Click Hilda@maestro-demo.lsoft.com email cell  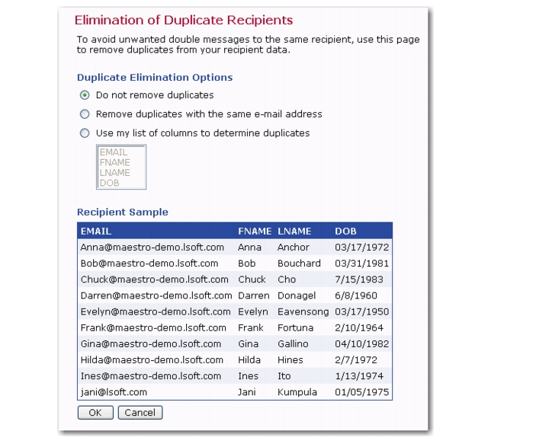(152, 359)
